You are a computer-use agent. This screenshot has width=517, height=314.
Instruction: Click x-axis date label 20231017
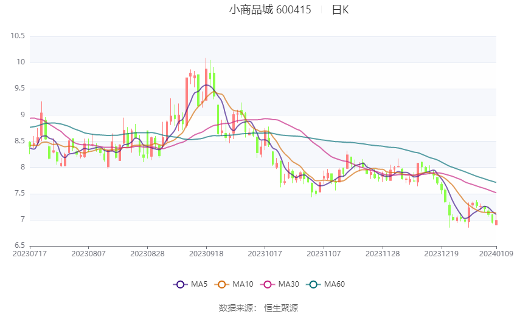tap(265, 254)
